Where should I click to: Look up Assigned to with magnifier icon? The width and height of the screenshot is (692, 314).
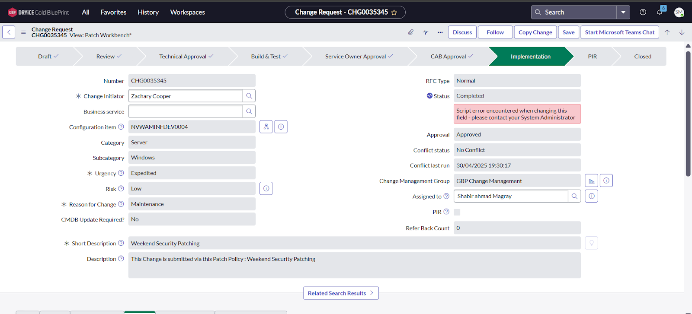point(574,196)
